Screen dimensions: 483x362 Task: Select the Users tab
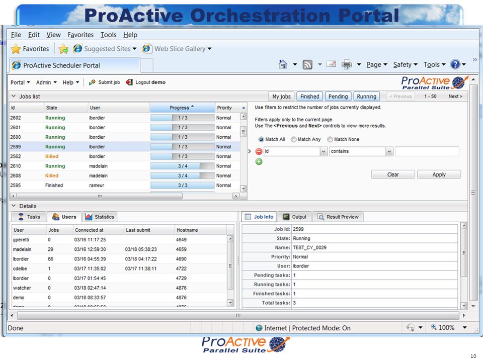64,217
